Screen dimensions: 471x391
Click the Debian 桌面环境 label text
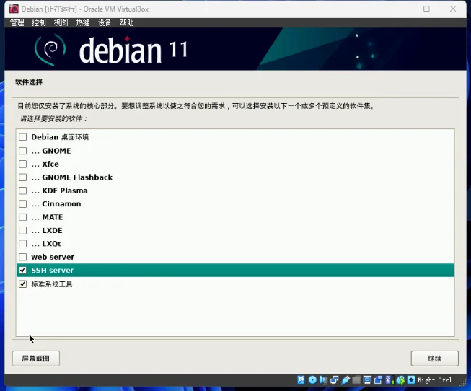pos(60,137)
